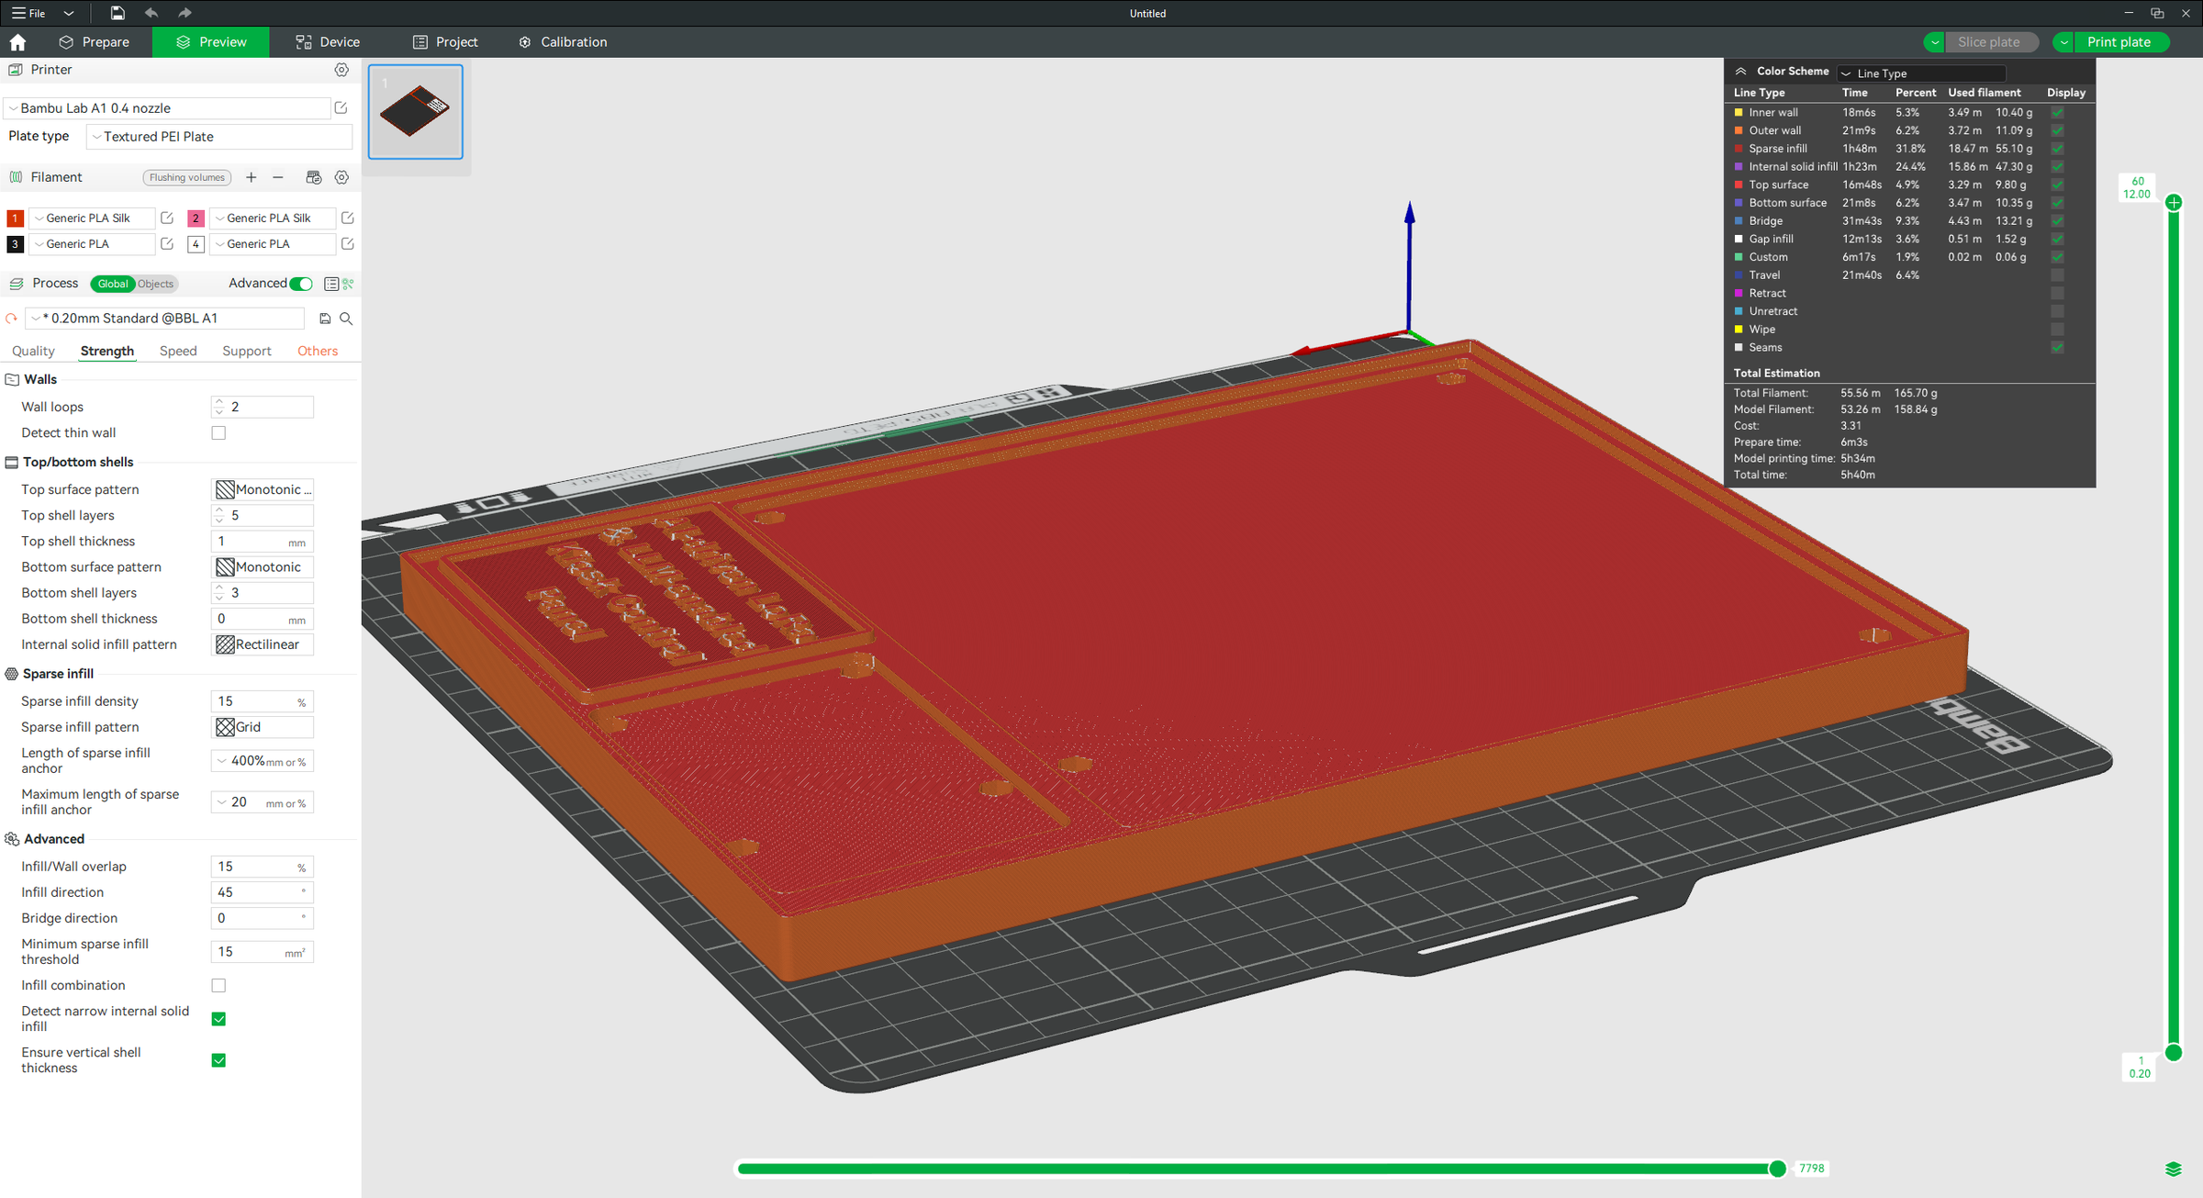The height and width of the screenshot is (1198, 2203).
Task: Open the Color Scheme Line Type dropdown
Action: click(1921, 73)
